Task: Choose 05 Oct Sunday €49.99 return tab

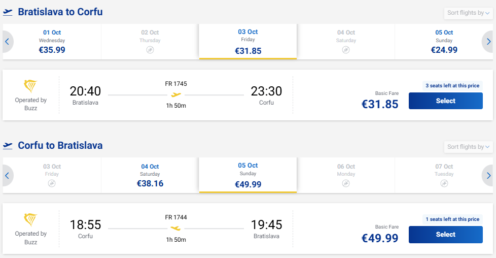Action: tap(248, 175)
